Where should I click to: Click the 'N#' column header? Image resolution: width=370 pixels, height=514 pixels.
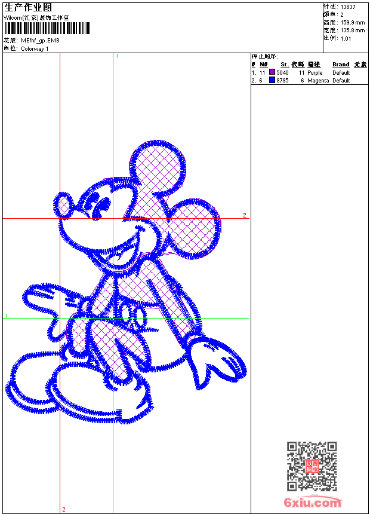[264, 65]
